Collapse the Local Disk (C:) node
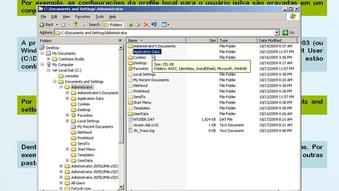Image resolution: width=339 pixels, height=191 pixels. pyautogui.click(x=49, y=70)
